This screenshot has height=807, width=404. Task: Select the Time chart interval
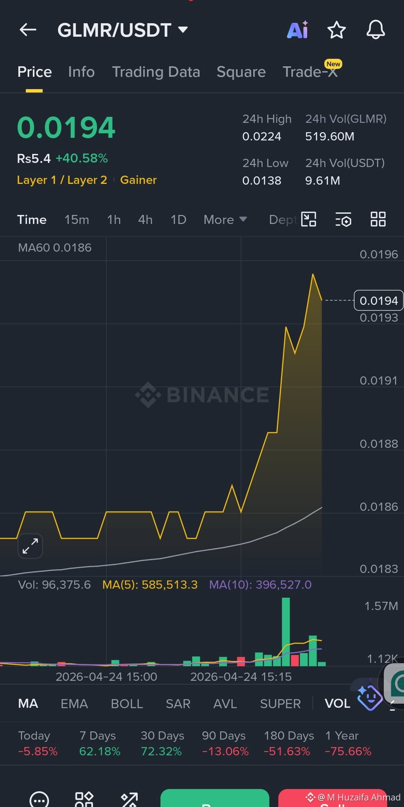[32, 219]
